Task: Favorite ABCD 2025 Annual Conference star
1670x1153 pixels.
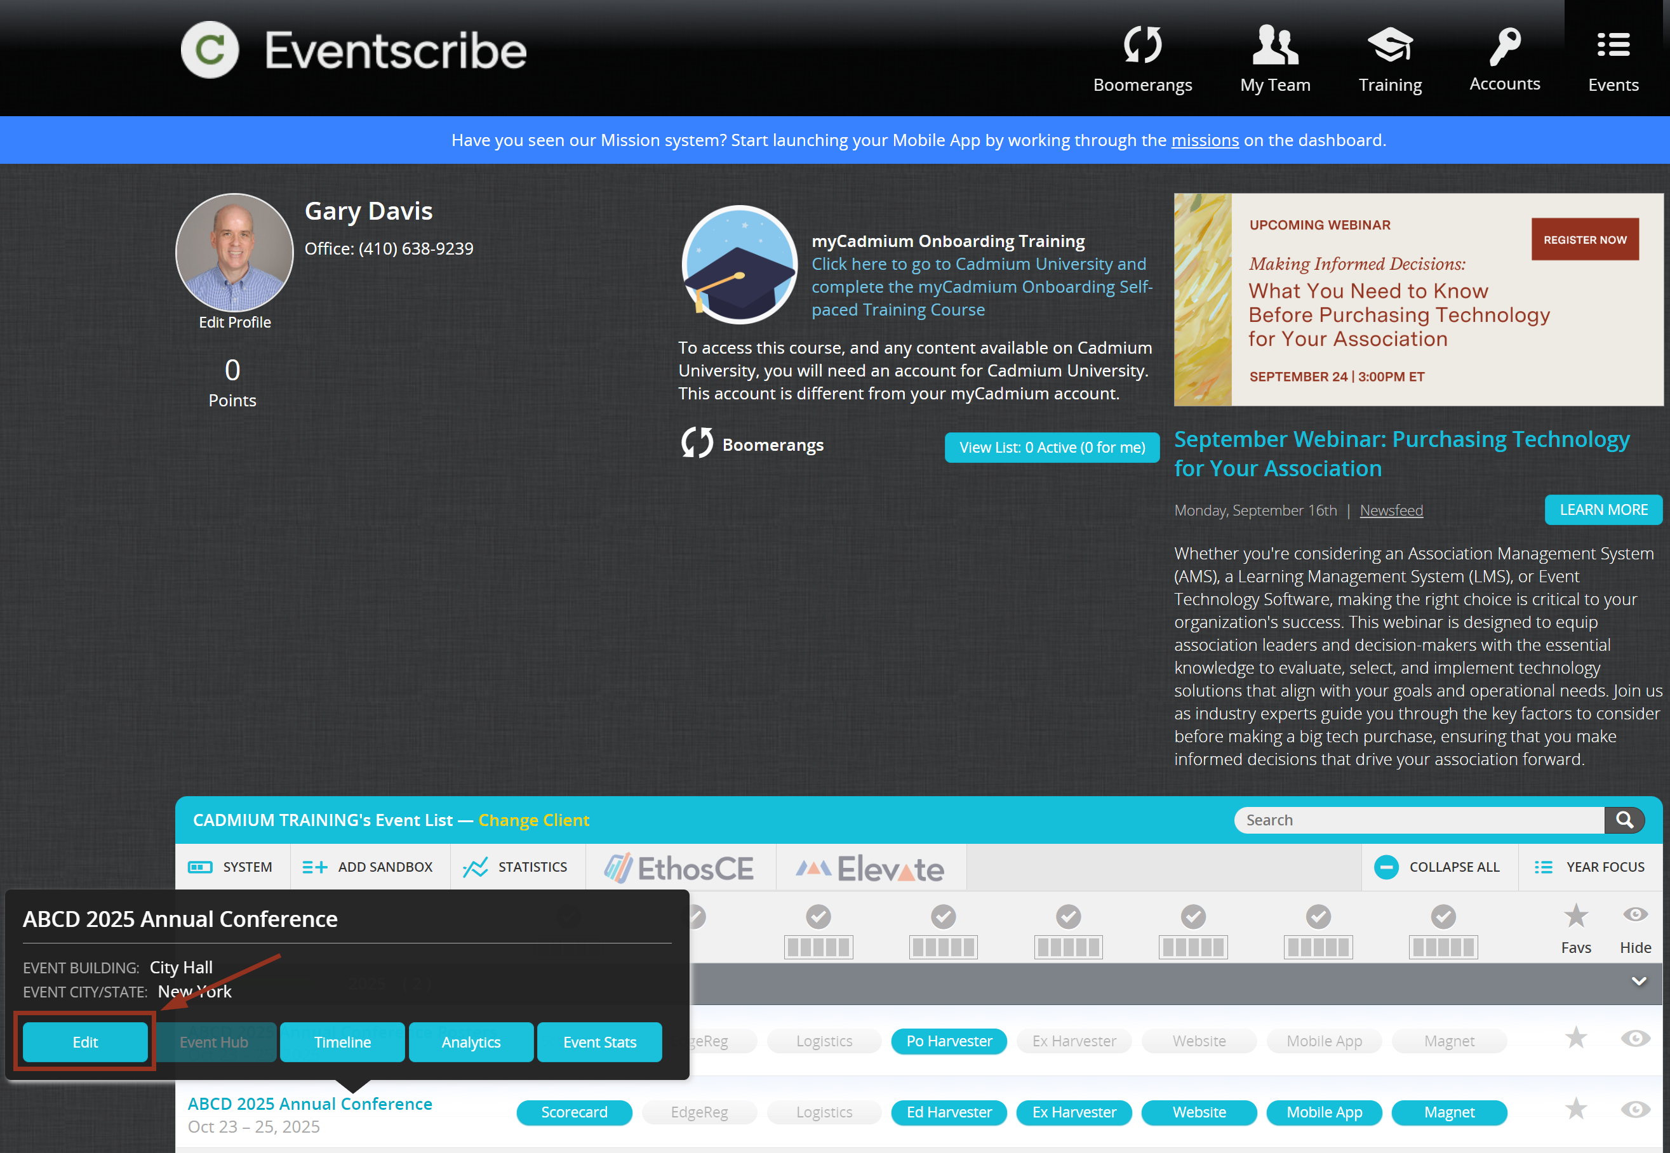Action: [1575, 1110]
